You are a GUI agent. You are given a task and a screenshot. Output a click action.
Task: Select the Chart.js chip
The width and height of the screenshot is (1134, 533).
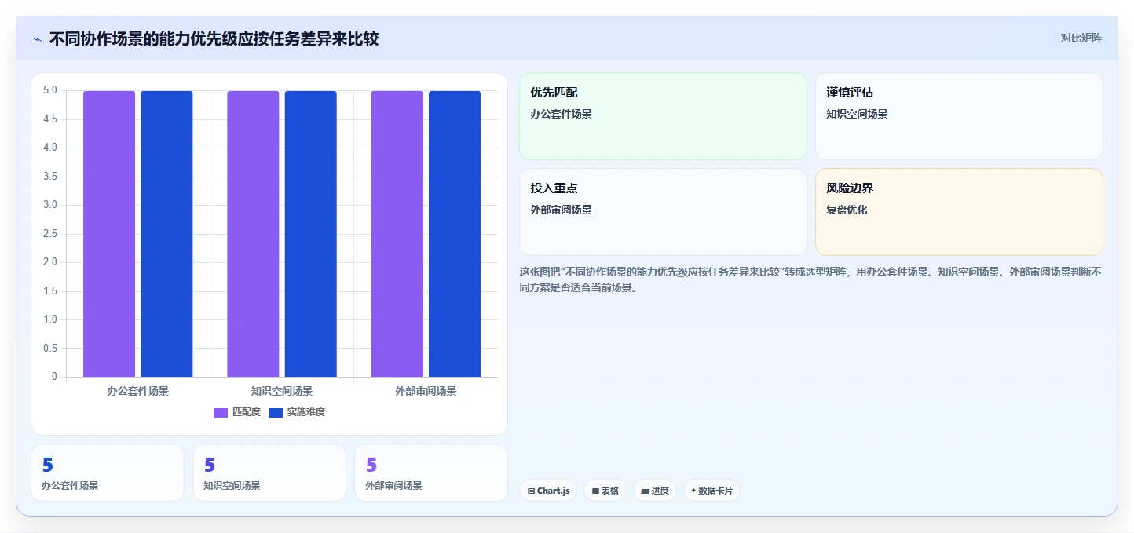point(548,491)
